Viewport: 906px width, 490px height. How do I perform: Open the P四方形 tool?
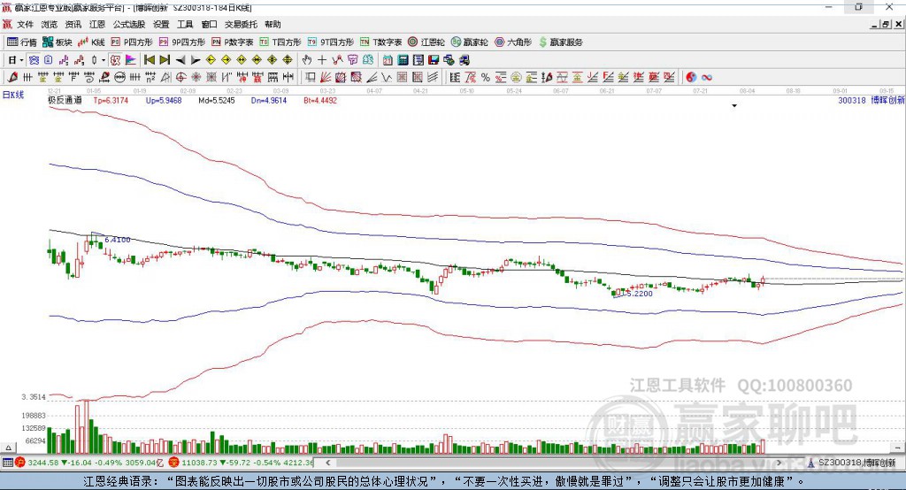click(x=132, y=42)
